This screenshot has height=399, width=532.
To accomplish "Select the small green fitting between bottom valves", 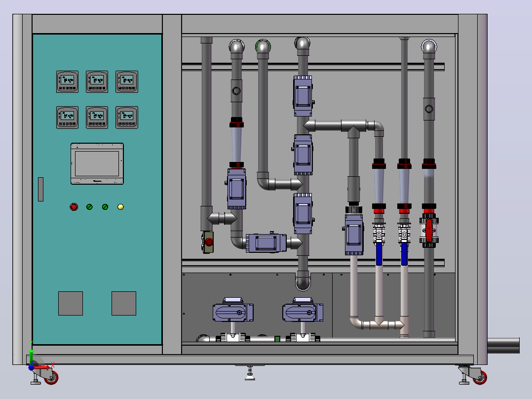I will 277,339.
